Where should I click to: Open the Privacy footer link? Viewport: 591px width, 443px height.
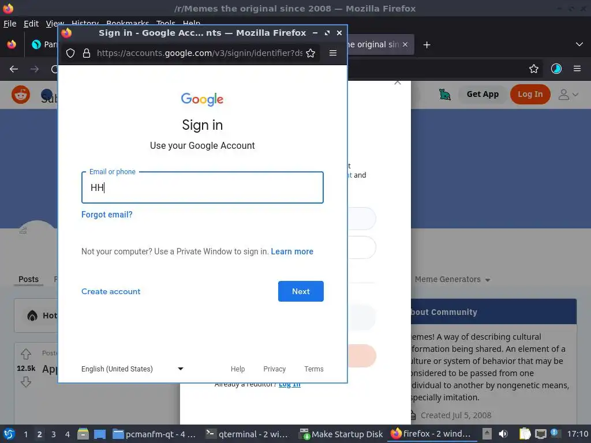(x=274, y=369)
